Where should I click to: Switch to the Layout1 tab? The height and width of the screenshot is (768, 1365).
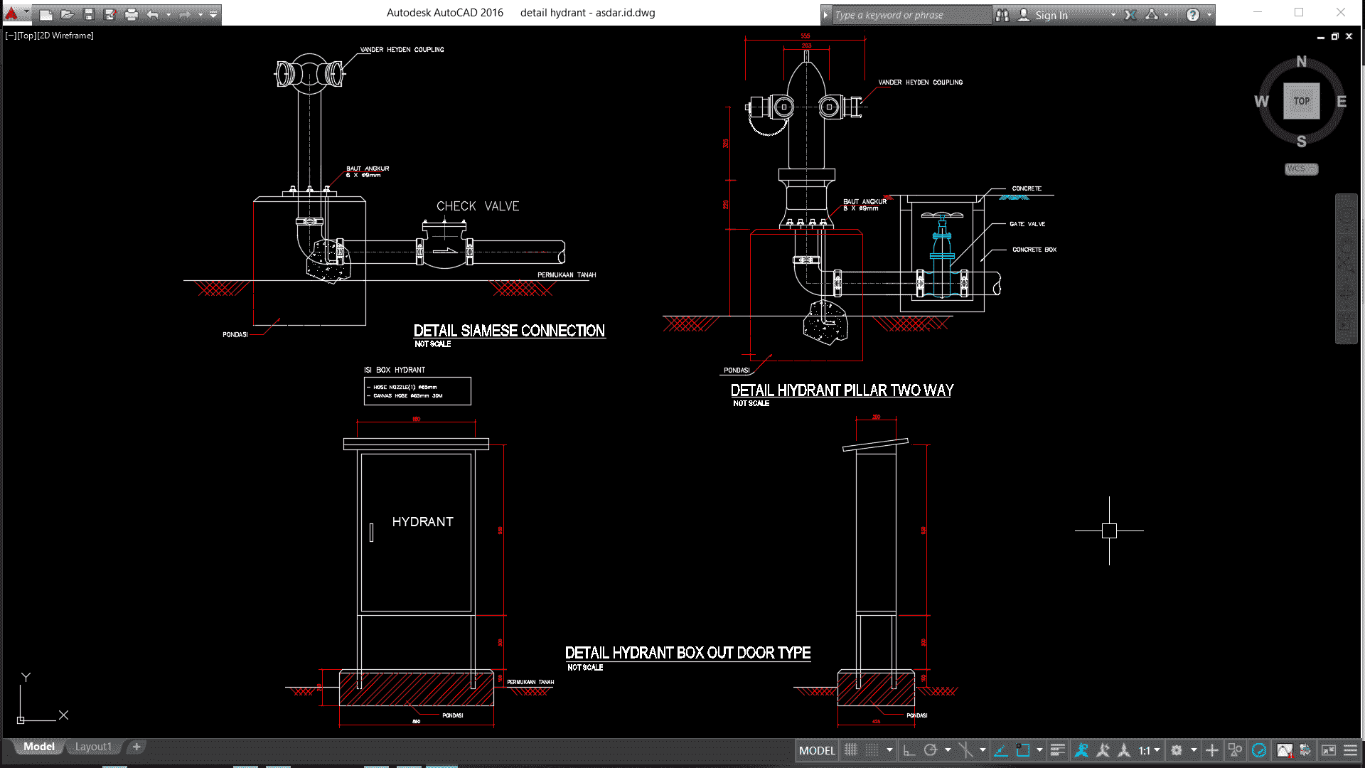pos(93,745)
